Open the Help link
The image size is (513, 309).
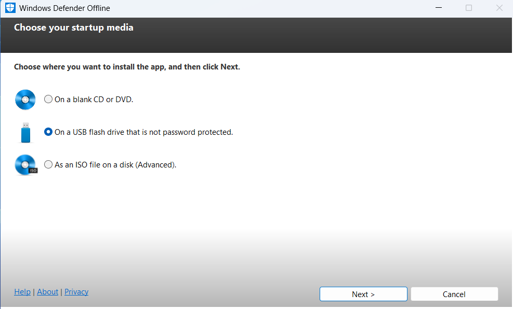[22, 292]
